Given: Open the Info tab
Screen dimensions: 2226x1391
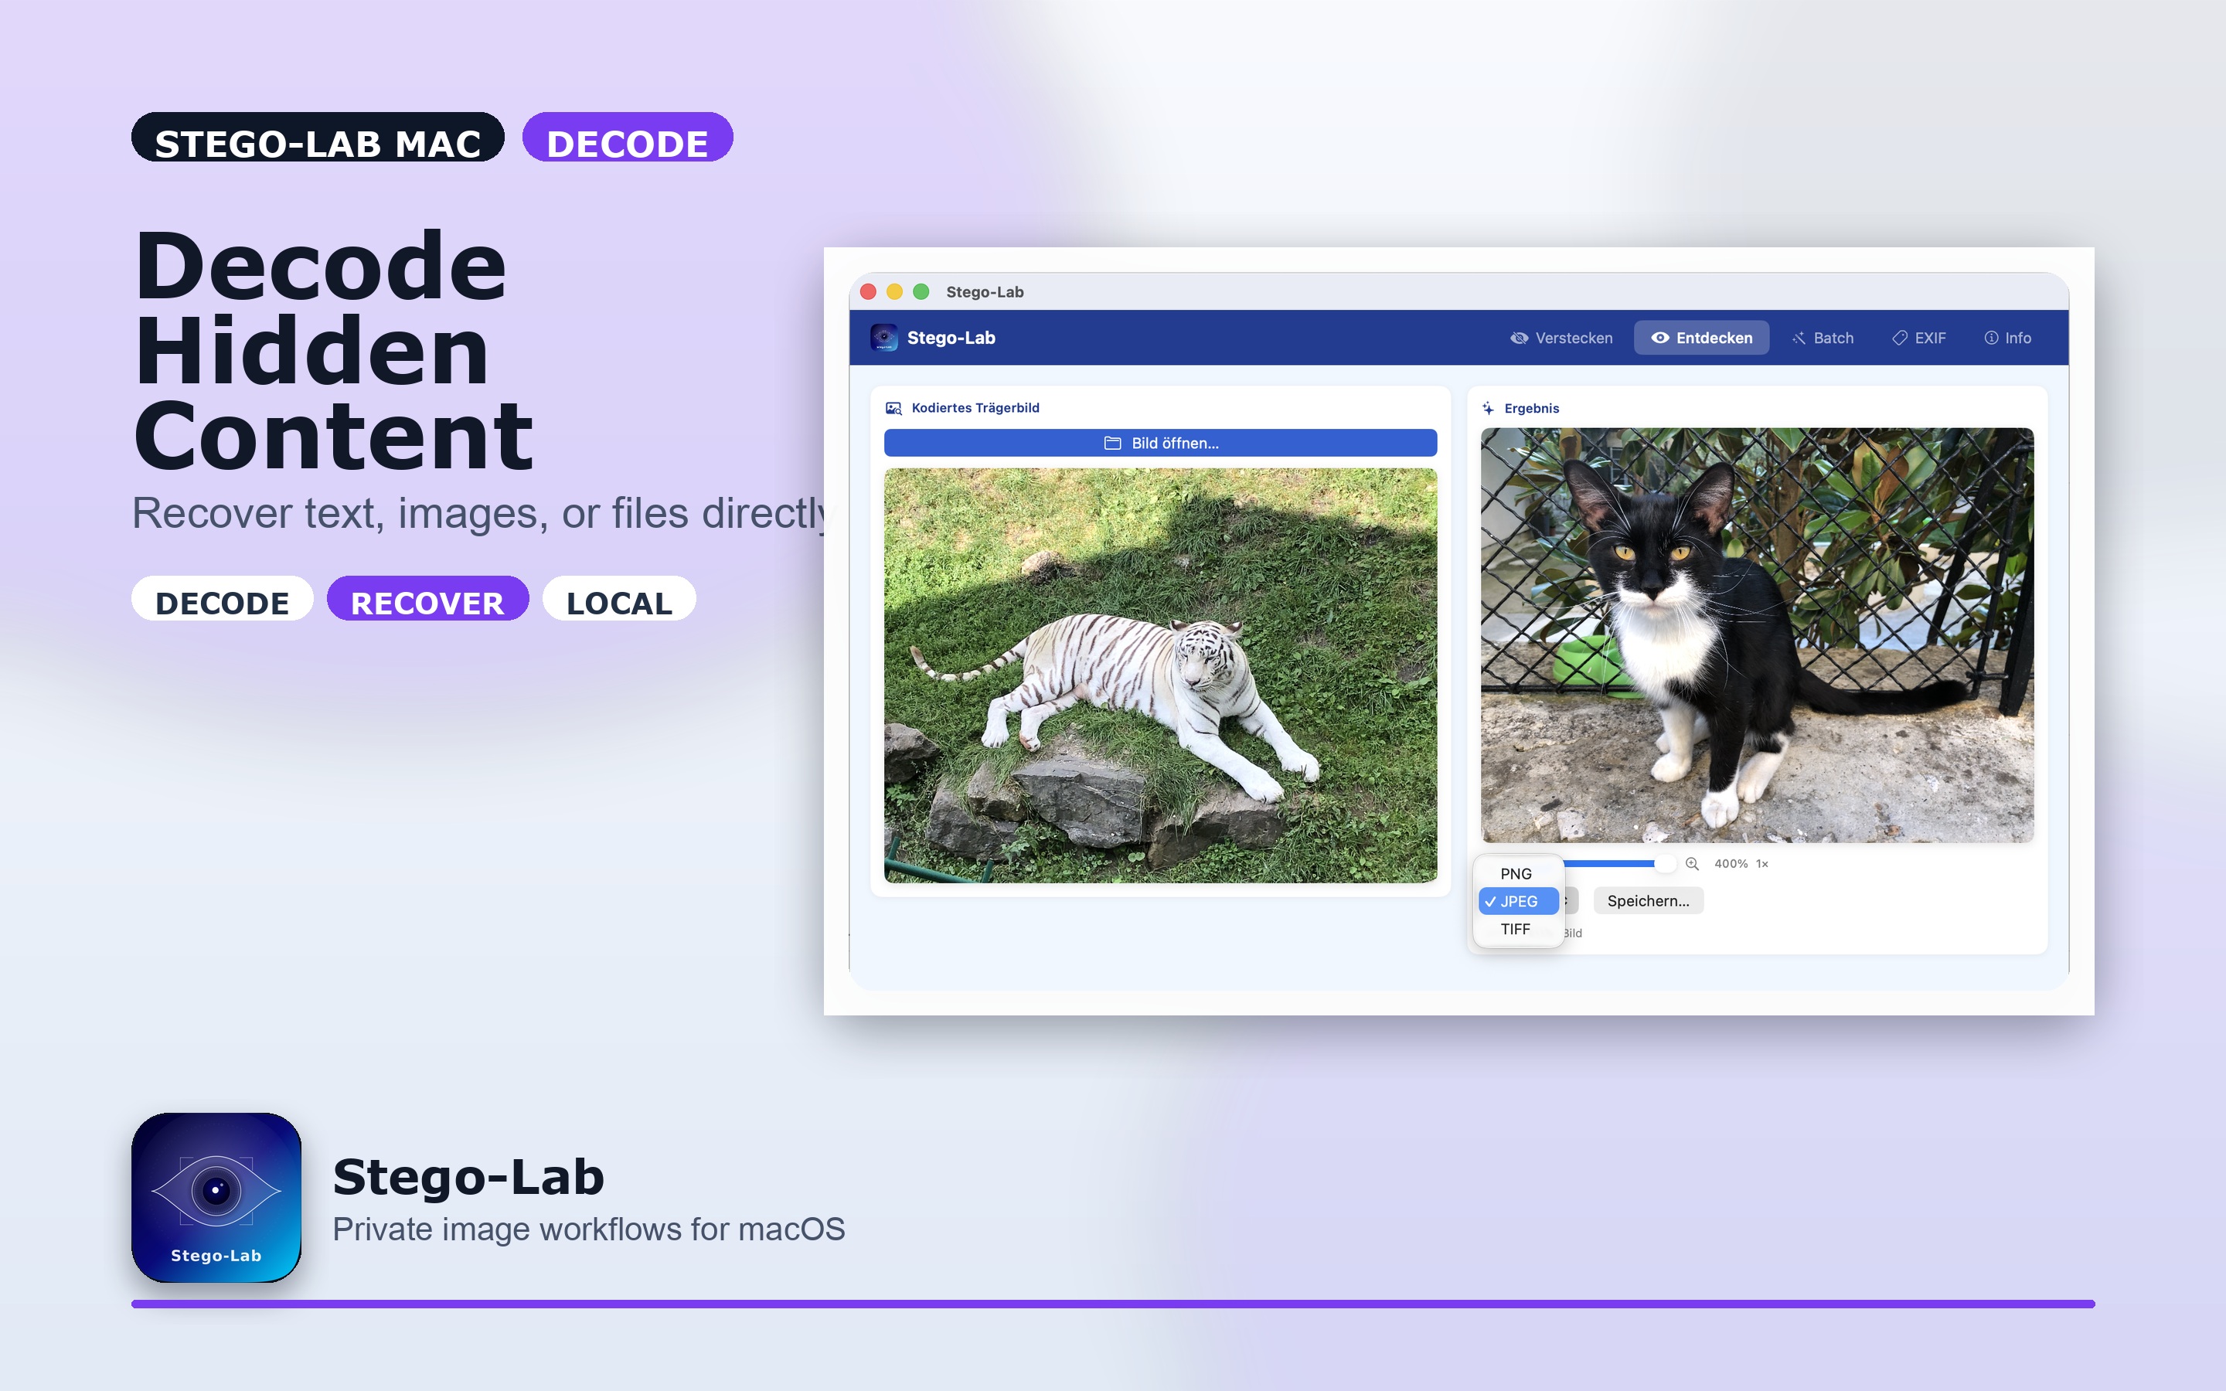Looking at the screenshot, I should (x=2007, y=338).
